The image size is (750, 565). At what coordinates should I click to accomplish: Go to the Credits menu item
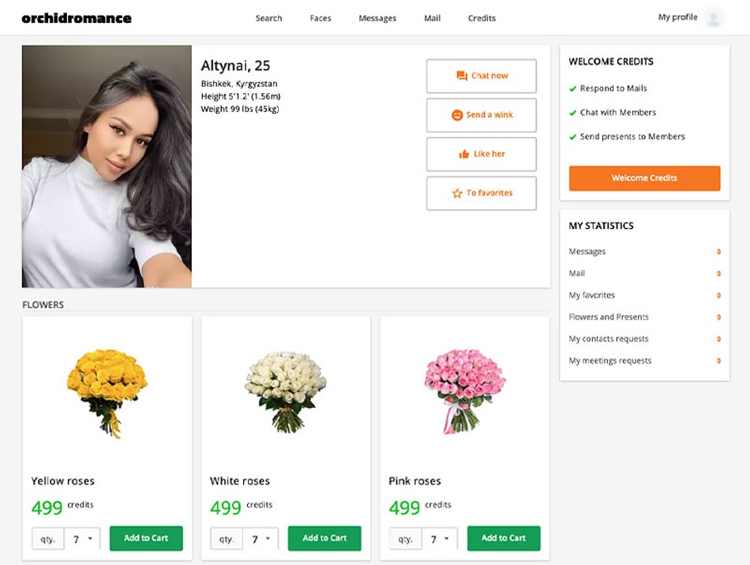(x=482, y=18)
